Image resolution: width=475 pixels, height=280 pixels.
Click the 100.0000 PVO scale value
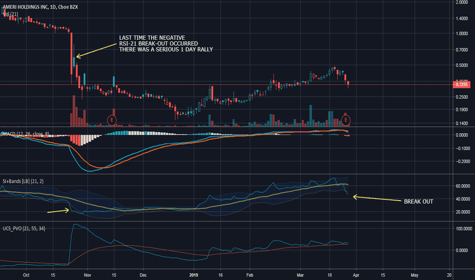(x=464, y=229)
